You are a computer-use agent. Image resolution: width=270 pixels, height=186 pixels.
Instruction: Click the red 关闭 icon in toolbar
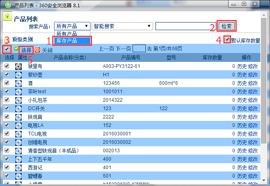coord(37,50)
